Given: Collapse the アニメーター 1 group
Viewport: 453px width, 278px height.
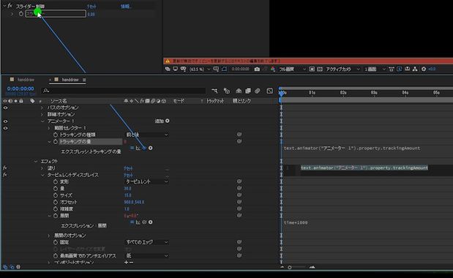Looking at the screenshot, I should pos(42,121).
